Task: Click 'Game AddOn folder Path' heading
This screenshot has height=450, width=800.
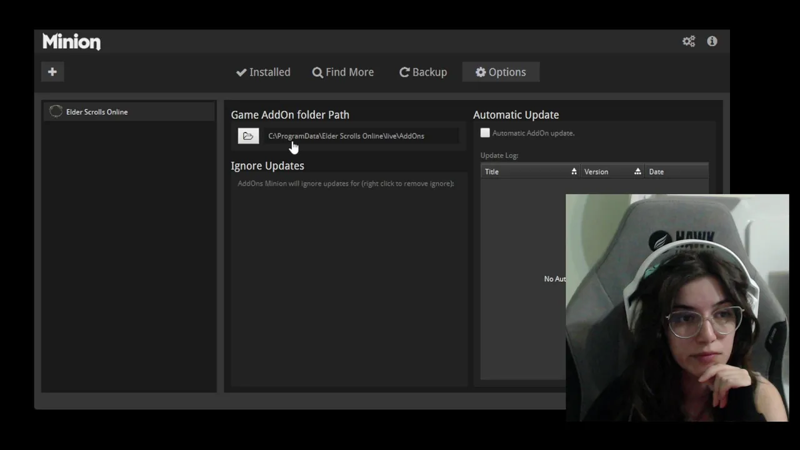Action: [290, 115]
